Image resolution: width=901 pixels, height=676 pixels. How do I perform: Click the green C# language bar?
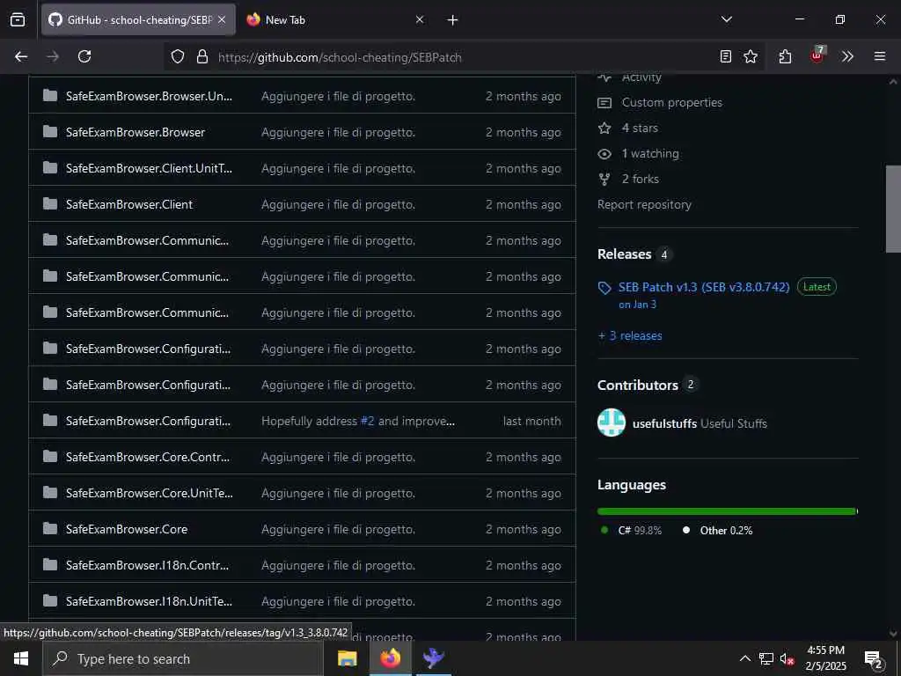coord(726,511)
